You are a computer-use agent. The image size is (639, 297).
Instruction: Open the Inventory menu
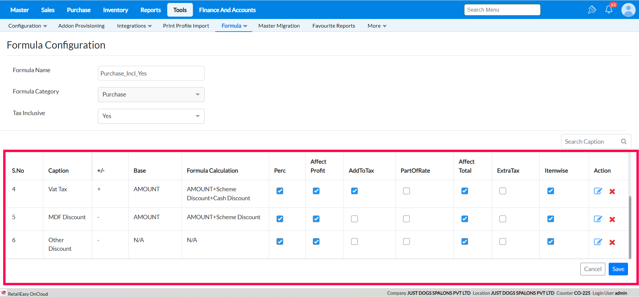(x=115, y=10)
